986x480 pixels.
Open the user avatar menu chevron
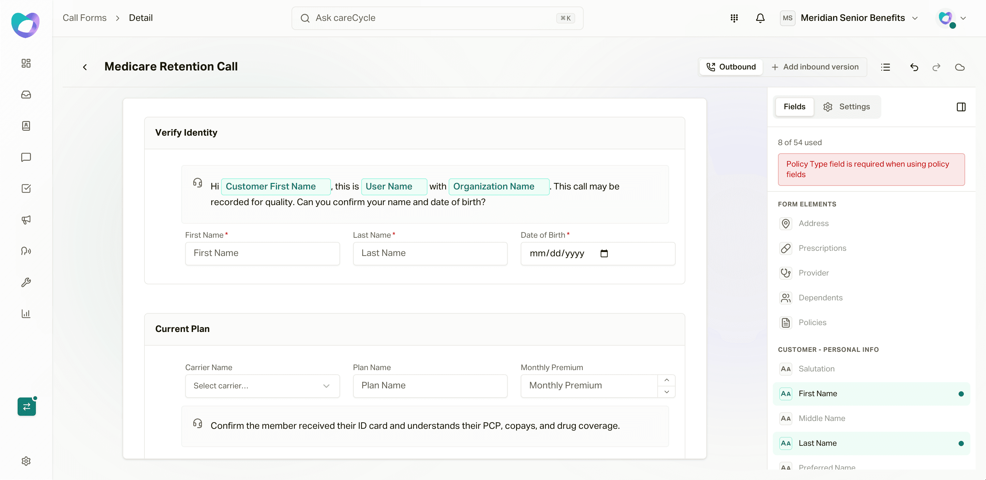(x=964, y=18)
